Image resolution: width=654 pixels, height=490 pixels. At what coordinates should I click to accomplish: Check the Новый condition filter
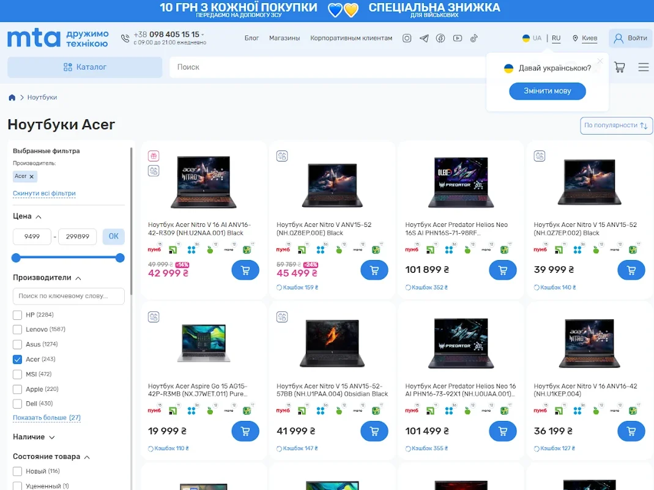tap(18, 471)
